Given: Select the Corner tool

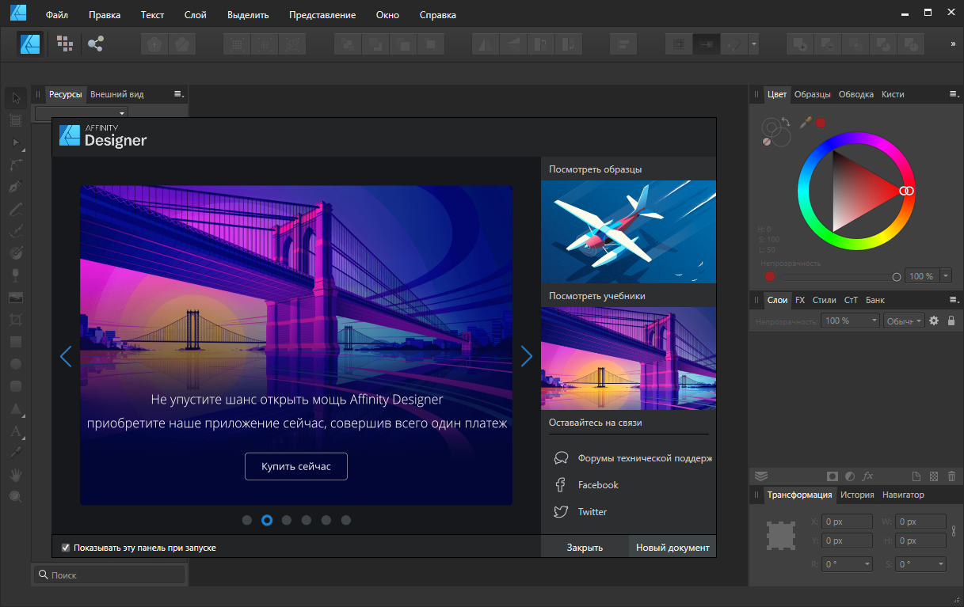Looking at the screenshot, I should pos(16,165).
